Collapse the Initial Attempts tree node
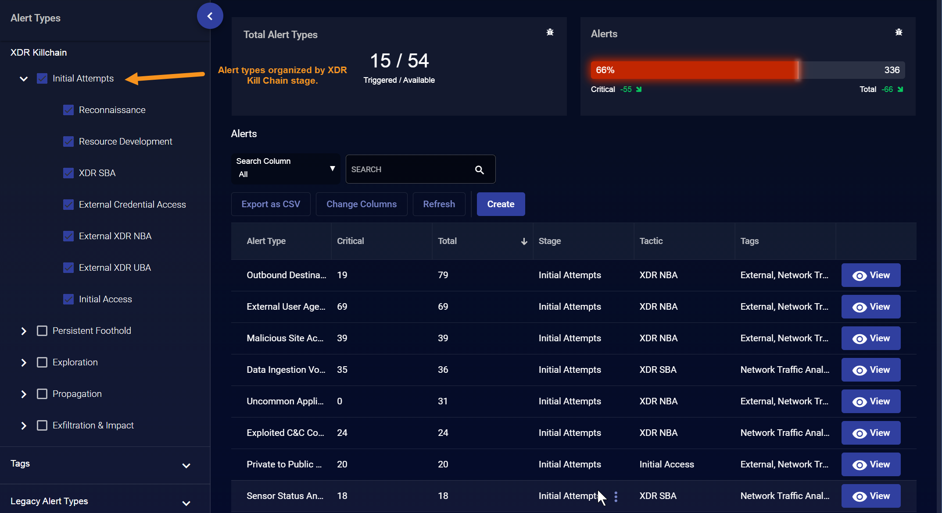Image resolution: width=942 pixels, height=513 pixels. 24,79
